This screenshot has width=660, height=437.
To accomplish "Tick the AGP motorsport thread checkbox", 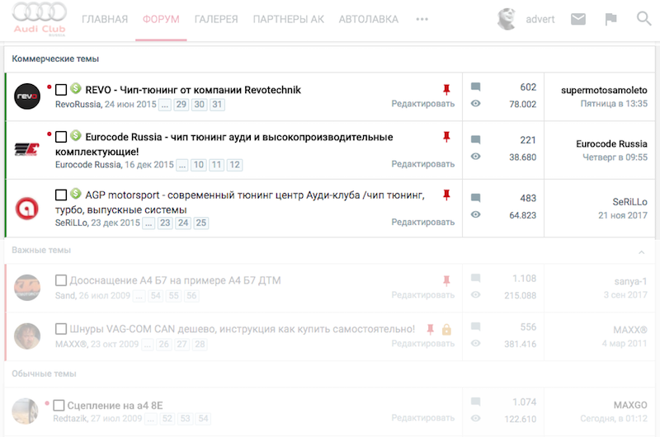I will tap(61, 195).
